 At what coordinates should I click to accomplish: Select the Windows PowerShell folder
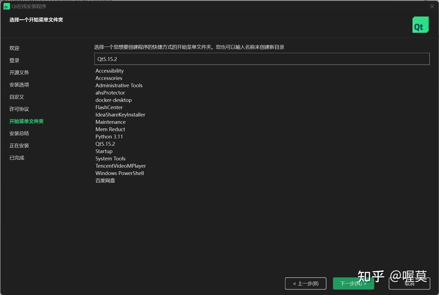(120, 173)
